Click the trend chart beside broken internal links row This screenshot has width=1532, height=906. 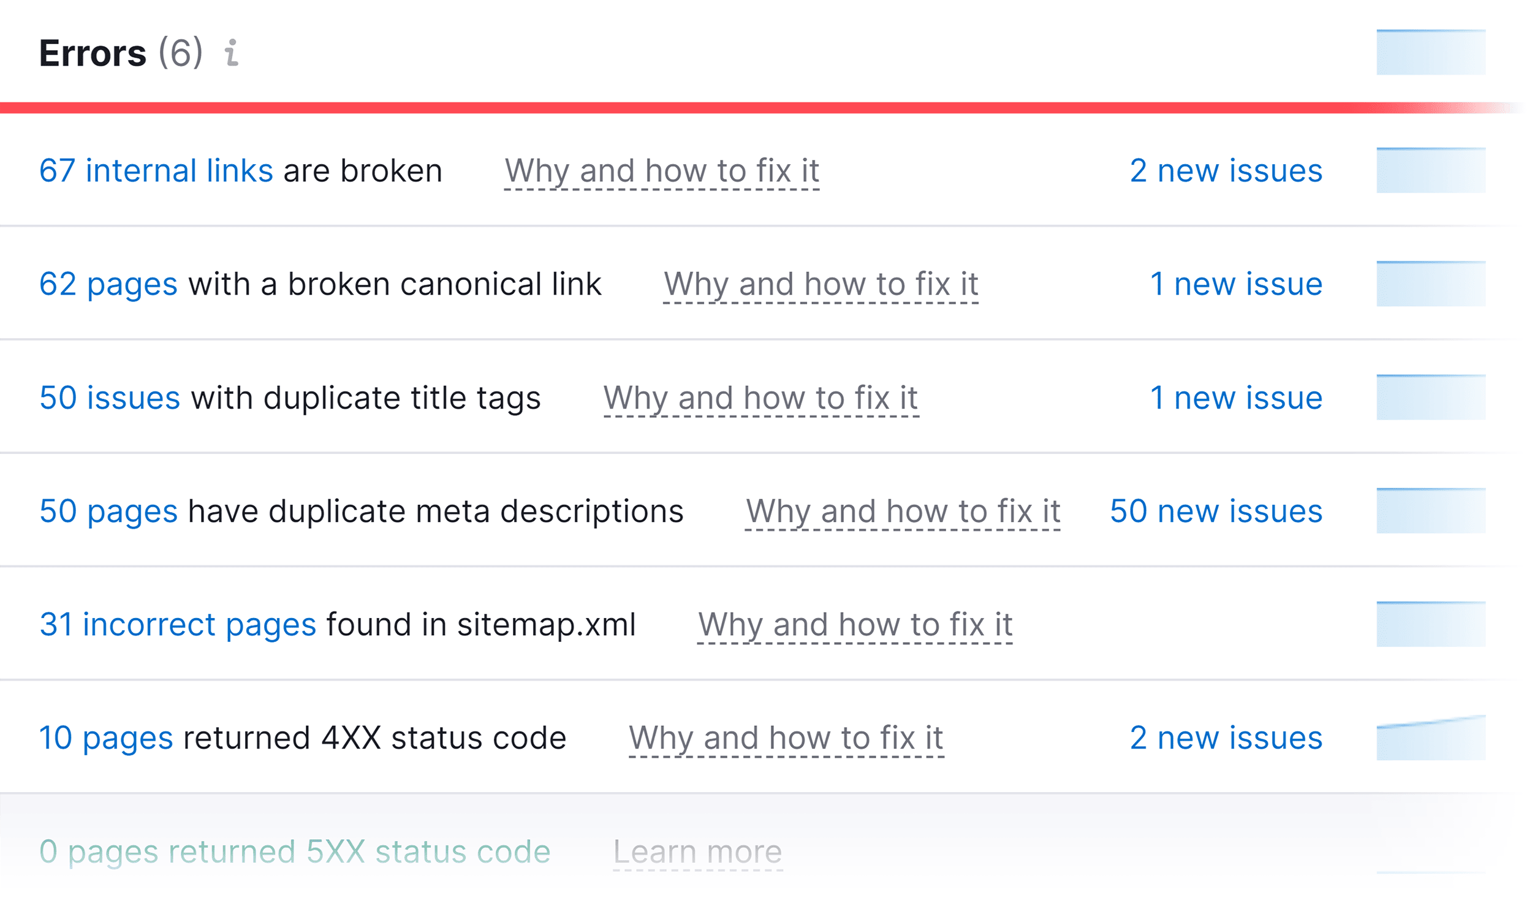tap(1431, 170)
